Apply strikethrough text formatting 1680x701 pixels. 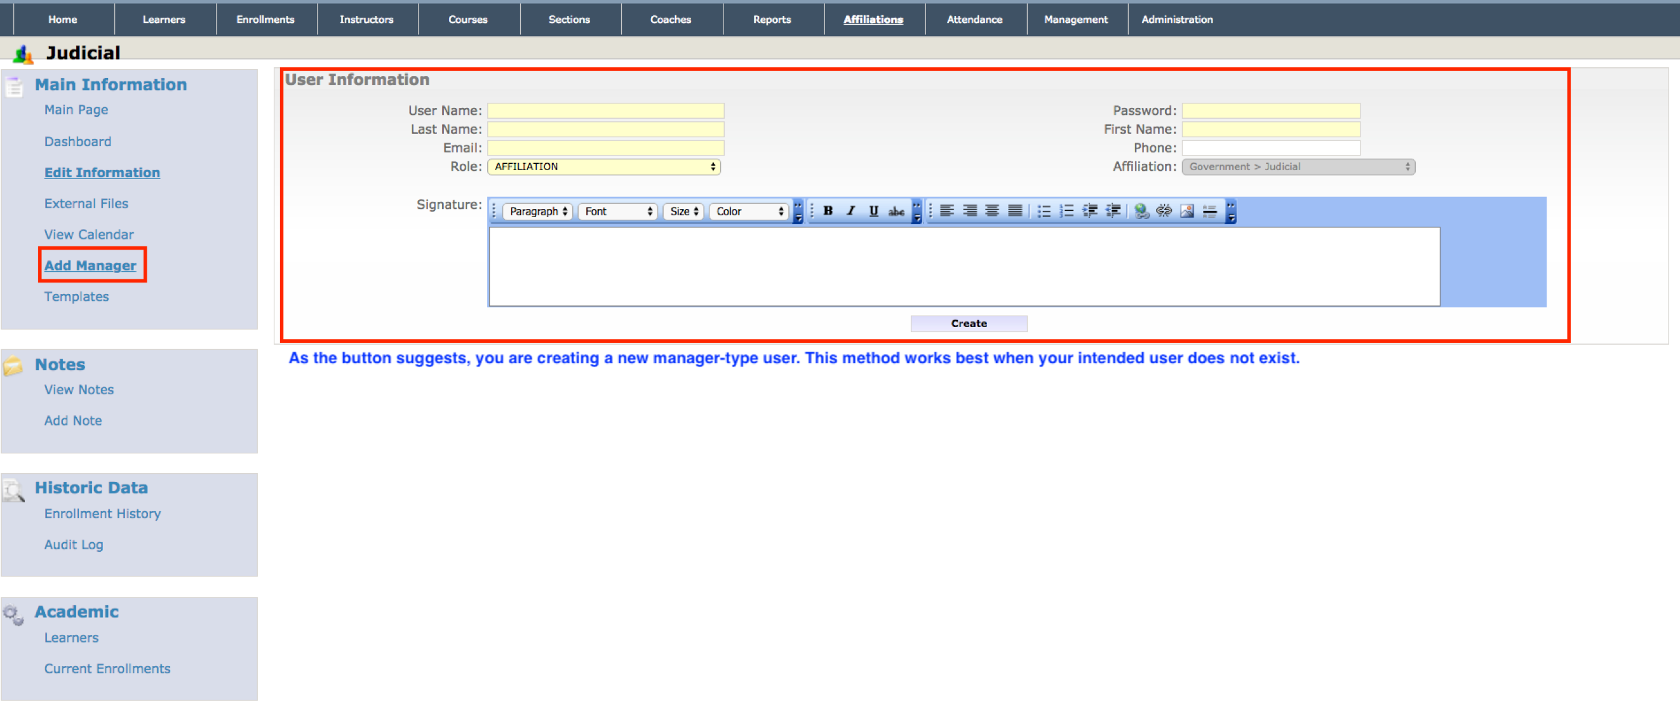896,211
